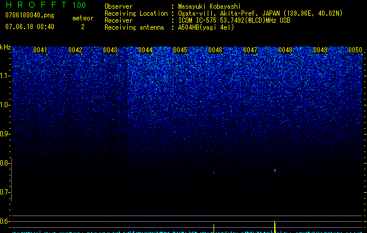Viewport: 367px width, 233px height.
Task: Click the kHz axis unit label
Action: tap(5, 47)
